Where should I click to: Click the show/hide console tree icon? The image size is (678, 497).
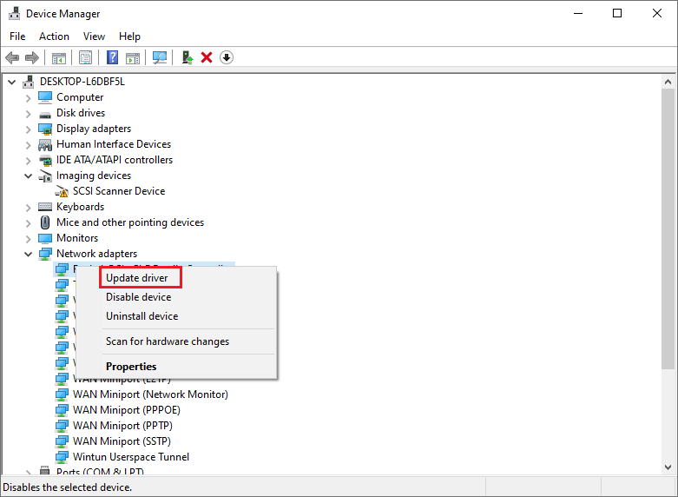(x=59, y=57)
